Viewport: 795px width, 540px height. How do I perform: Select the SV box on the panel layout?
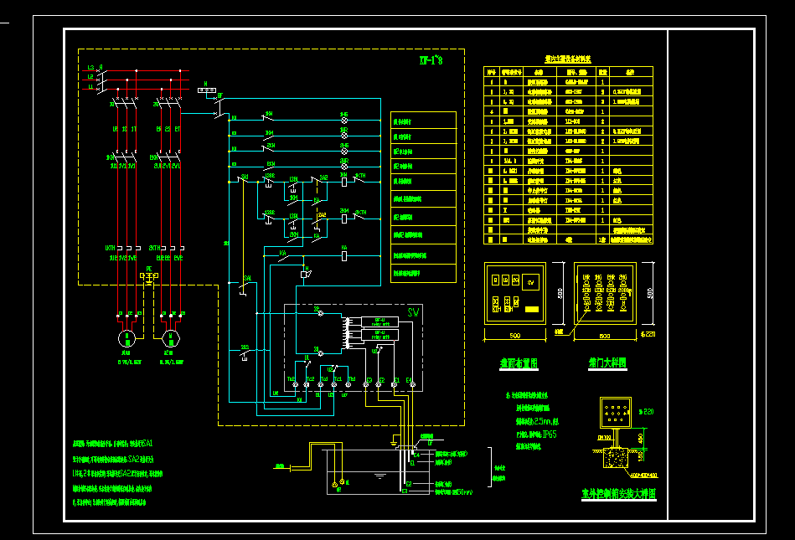coord(531,282)
